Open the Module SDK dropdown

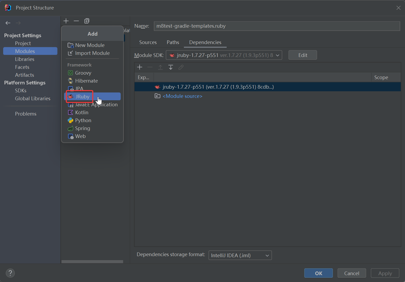pyautogui.click(x=224, y=55)
